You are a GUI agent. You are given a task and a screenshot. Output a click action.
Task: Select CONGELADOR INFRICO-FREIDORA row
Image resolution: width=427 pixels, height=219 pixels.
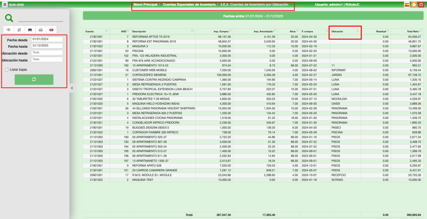point(253,123)
